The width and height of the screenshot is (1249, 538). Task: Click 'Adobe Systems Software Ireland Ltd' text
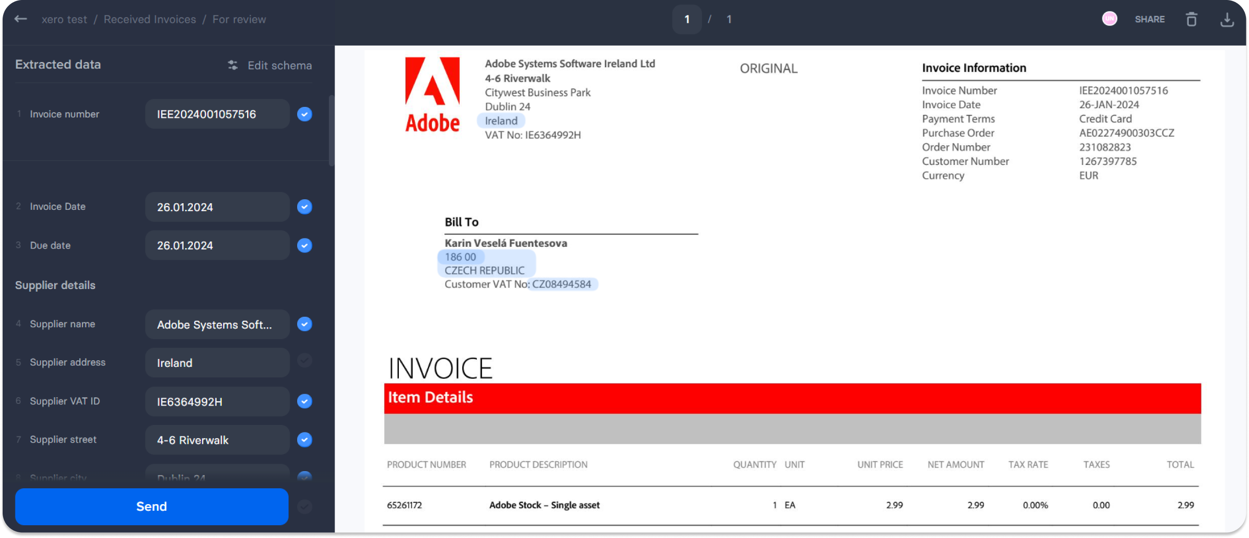click(570, 63)
